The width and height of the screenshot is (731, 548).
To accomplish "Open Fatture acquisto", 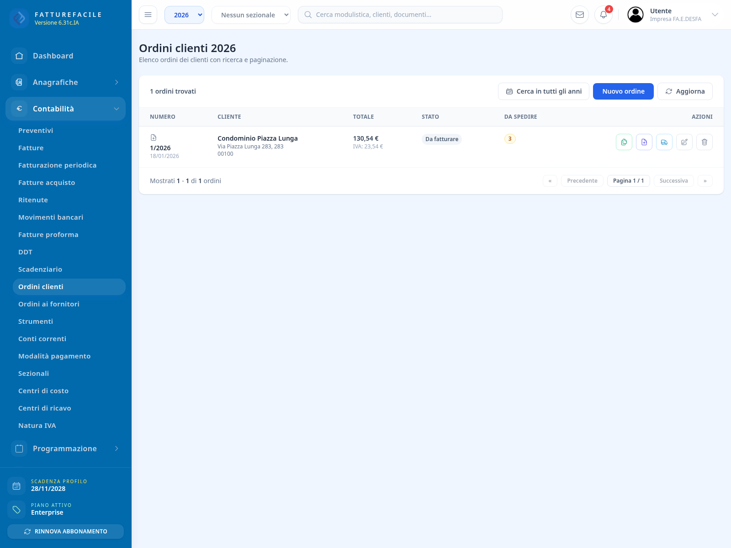I will click(x=69, y=183).
